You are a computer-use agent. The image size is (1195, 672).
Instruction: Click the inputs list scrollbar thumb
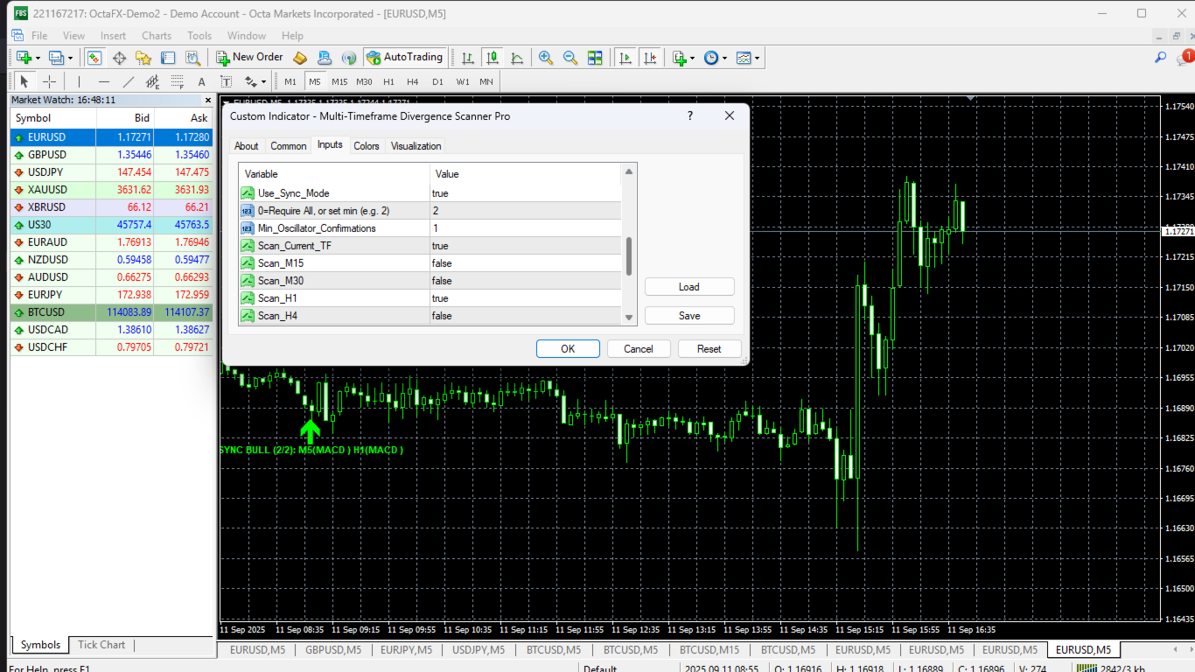629,255
